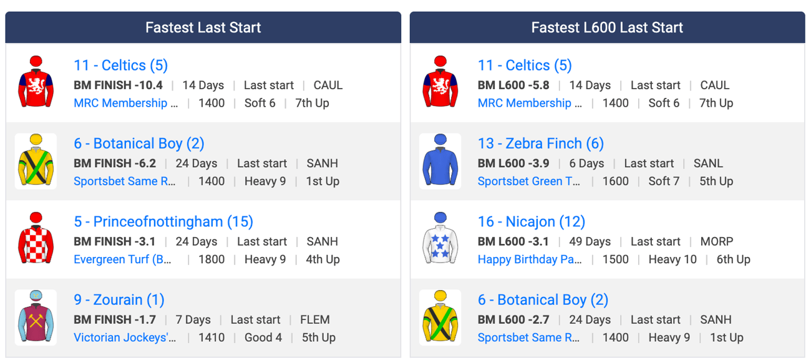The width and height of the screenshot is (811, 363).
Task: Open Victorian Jockeys' race link
Action: [x=125, y=337]
